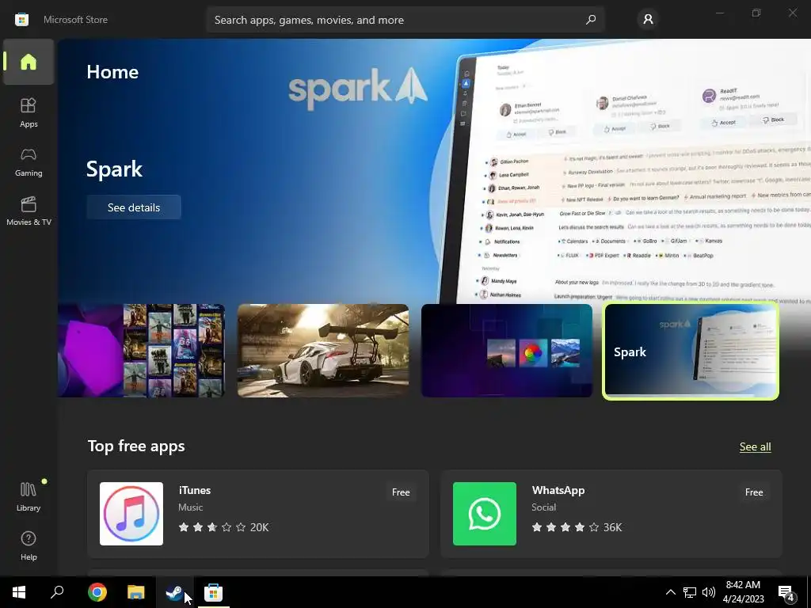
Task: Open File Explorer from taskbar
Action: pos(136,592)
